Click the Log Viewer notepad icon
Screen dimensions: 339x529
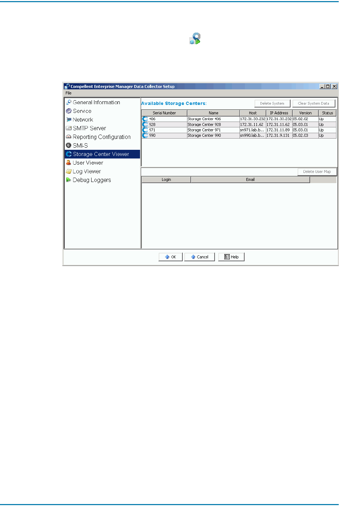pos(69,172)
